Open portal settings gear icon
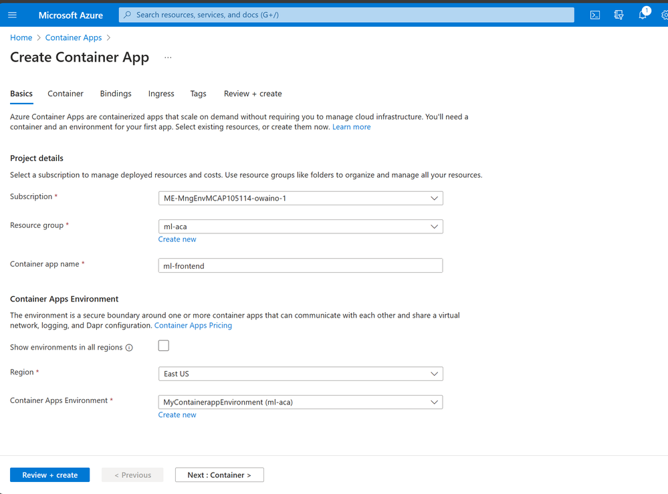Screen dimensions: 668x494 coord(664,15)
